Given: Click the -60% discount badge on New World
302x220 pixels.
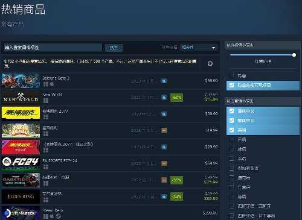Looking at the screenshot, I should [x=176, y=98].
